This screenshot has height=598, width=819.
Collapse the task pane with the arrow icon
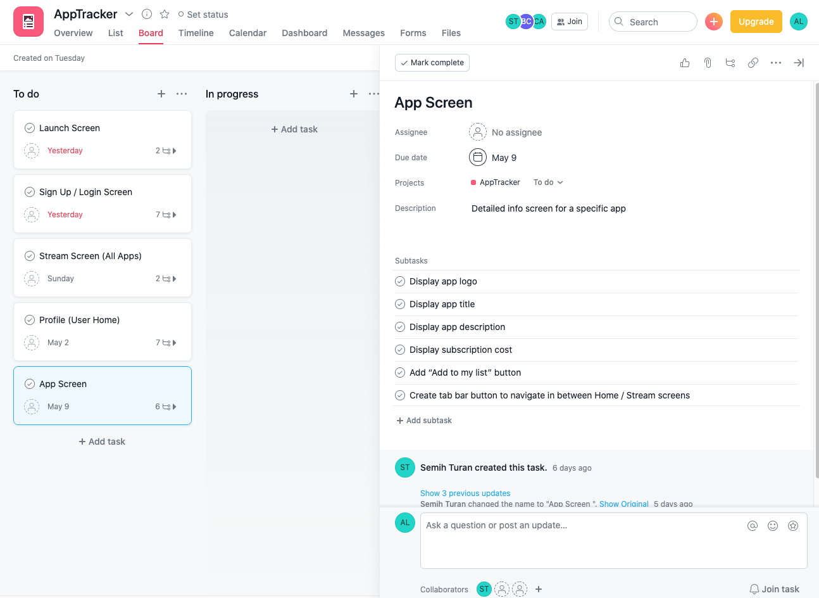[x=798, y=63]
